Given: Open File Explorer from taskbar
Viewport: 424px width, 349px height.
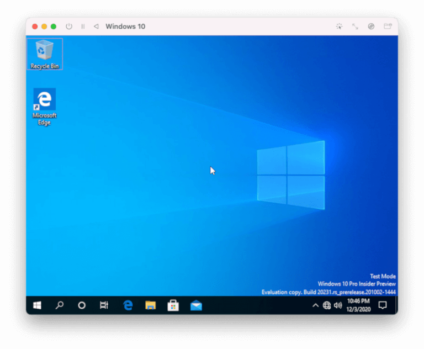Looking at the screenshot, I should coord(150,305).
